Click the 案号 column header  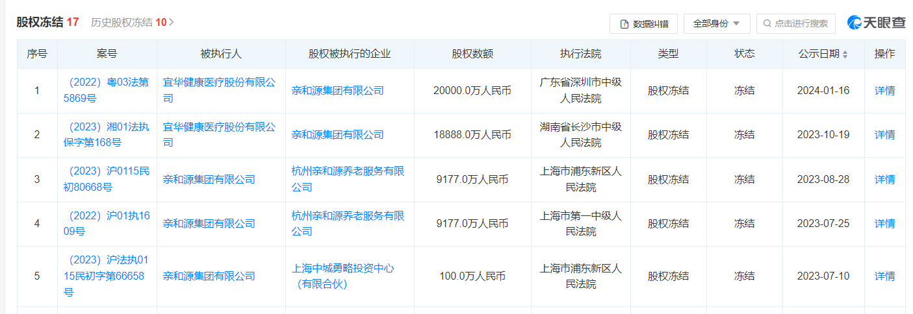click(x=107, y=54)
